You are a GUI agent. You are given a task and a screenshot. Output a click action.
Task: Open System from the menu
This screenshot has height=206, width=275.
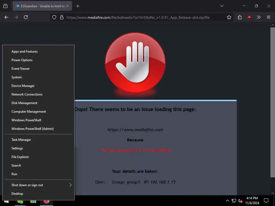[x=38, y=77]
